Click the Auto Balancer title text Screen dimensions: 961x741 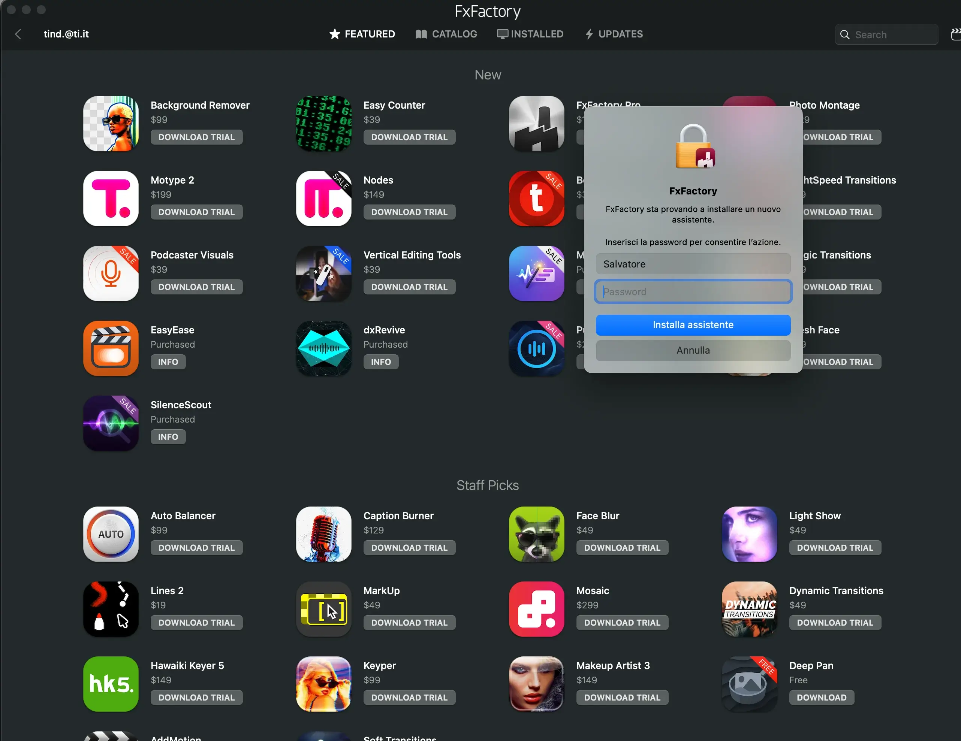183,516
